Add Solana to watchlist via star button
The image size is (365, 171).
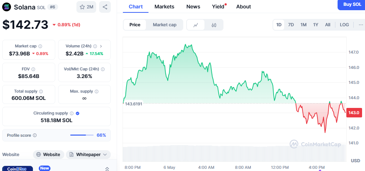pos(86,7)
